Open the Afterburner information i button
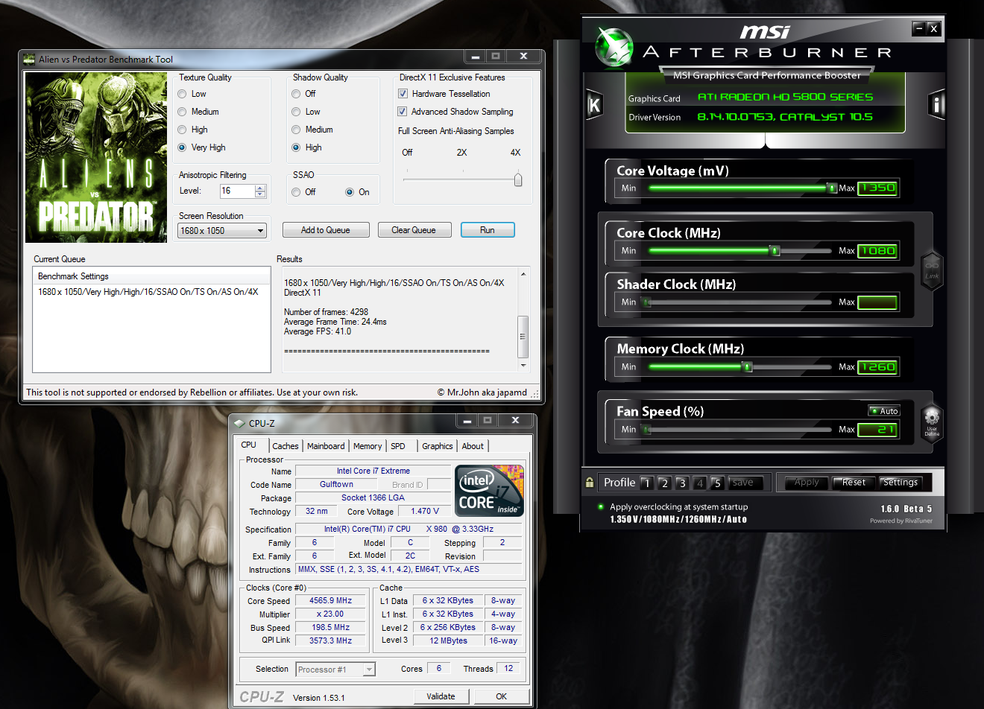Screen dimensions: 984x709 (937, 104)
